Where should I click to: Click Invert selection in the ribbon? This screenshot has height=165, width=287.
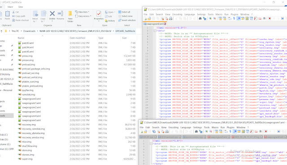point(127,20)
